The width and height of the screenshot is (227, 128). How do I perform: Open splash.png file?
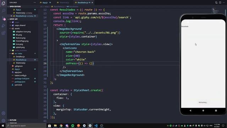click(x=20, y=47)
